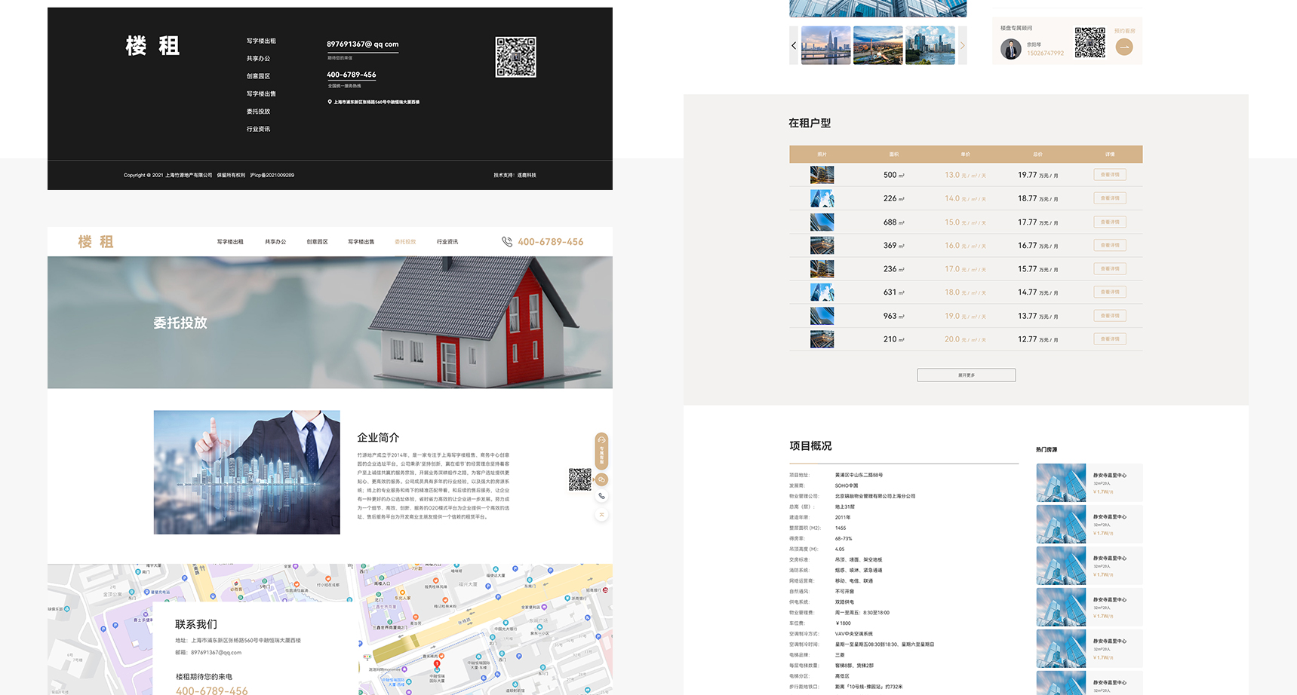
Task: Click the small QR code beside floating sidebar
Action: [579, 479]
